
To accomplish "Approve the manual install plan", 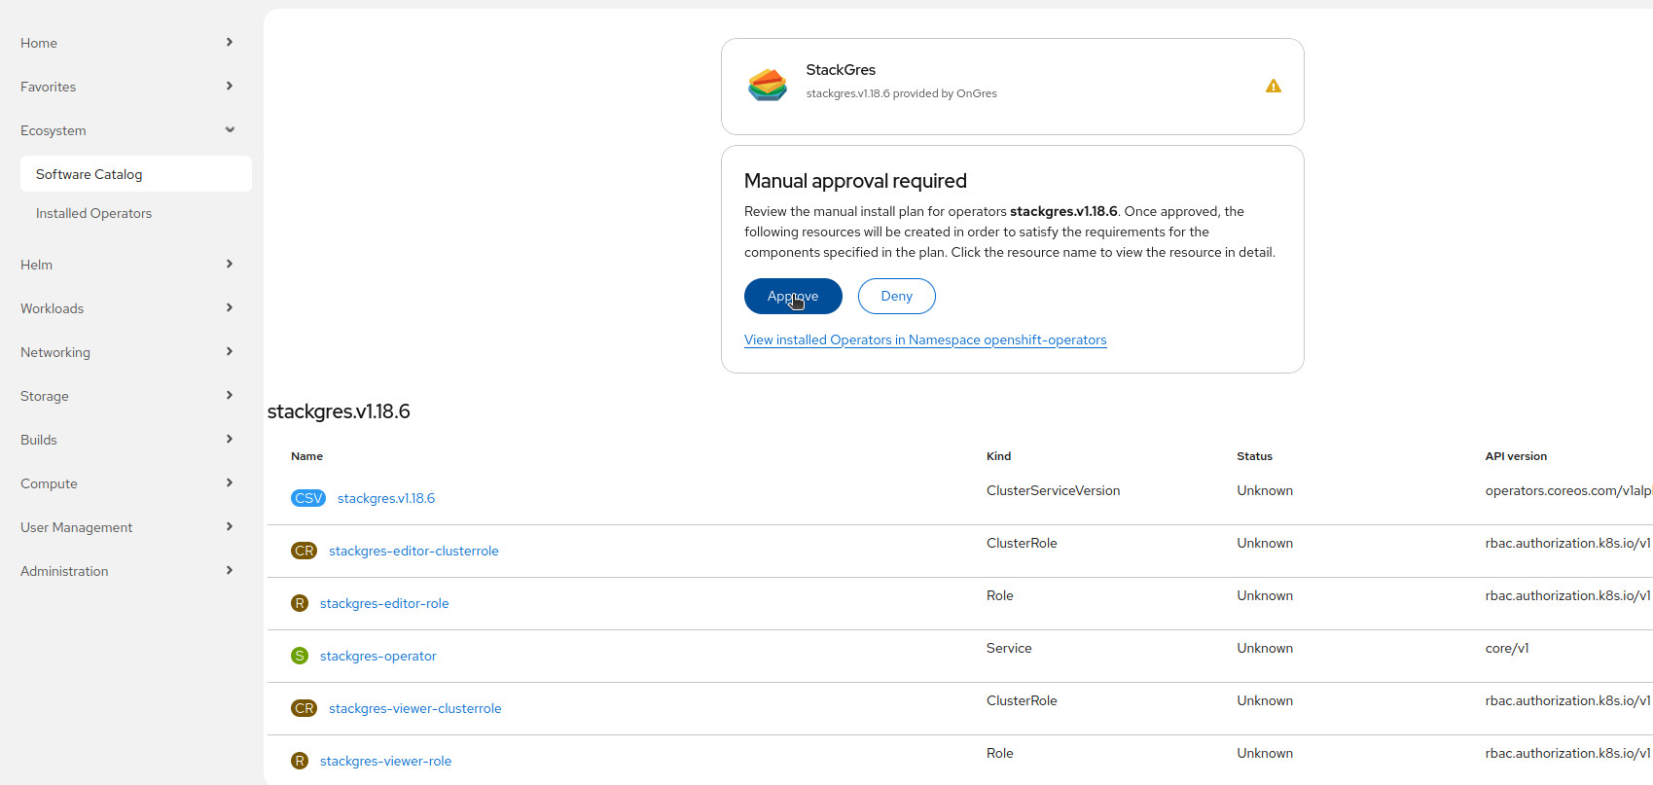I will click(x=793, y=297).
